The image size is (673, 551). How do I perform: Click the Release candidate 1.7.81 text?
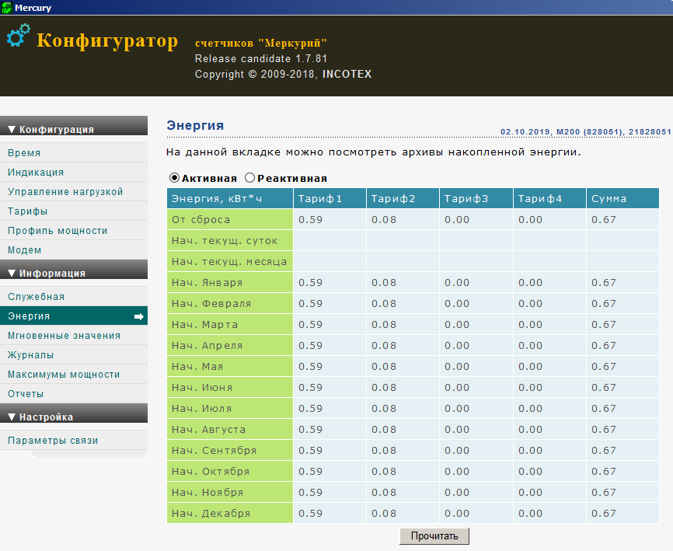pyautogui.click(x=261, y=58)
